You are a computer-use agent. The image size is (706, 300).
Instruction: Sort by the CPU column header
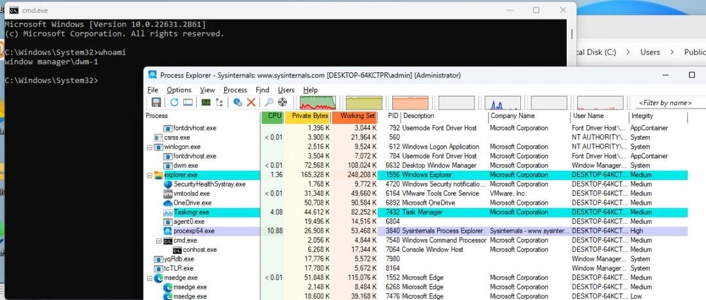pyautogui.click(x=273, y=116)
